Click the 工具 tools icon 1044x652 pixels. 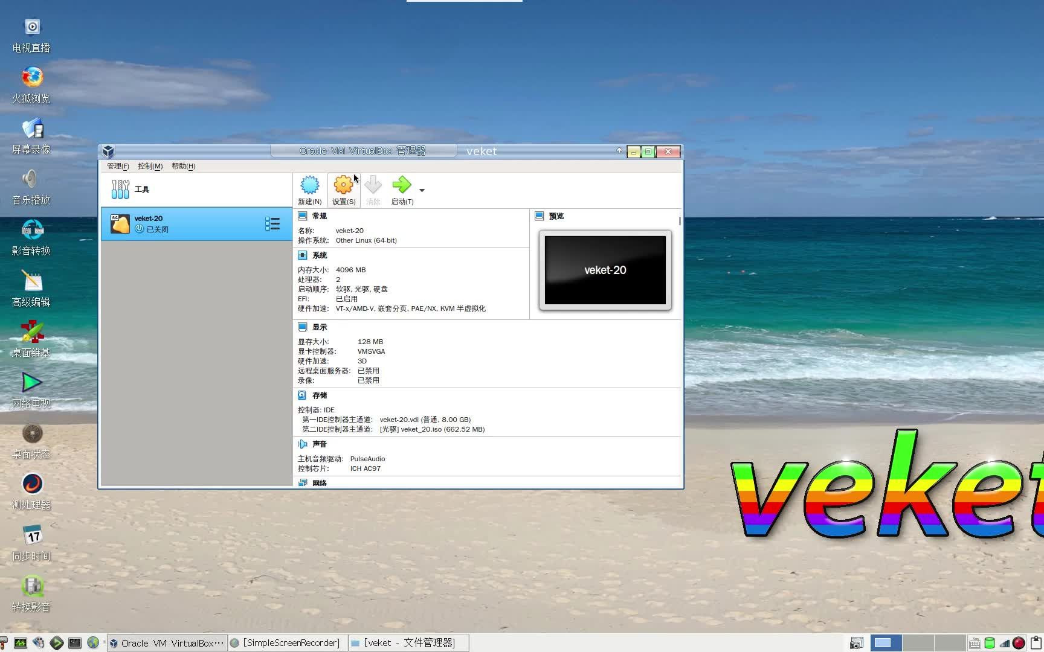[x=120, y=189]
